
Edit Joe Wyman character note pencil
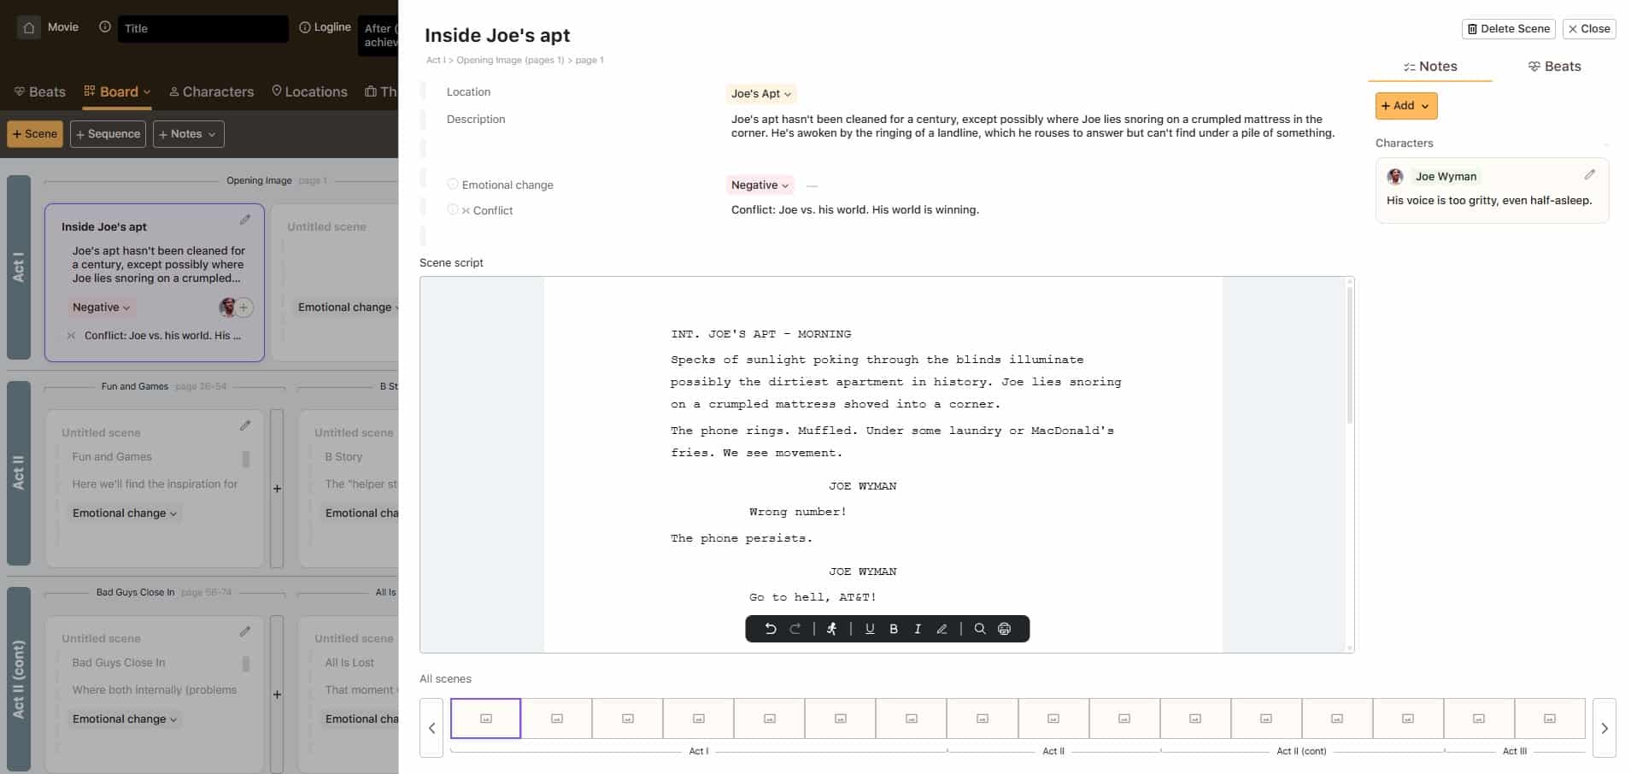coord(1589,175)
